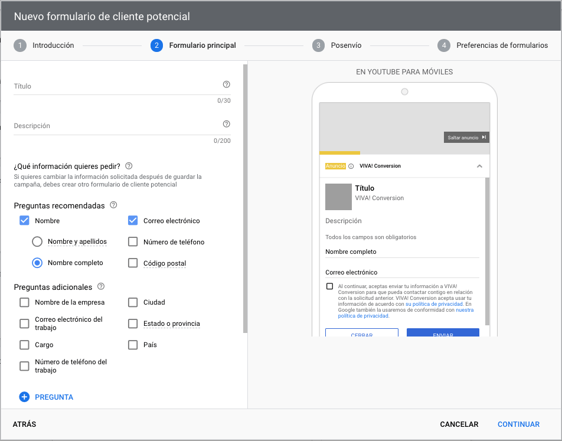The image size is (562, 441).
Task: Click the CANCELAR button
Action: coord(459,424)
